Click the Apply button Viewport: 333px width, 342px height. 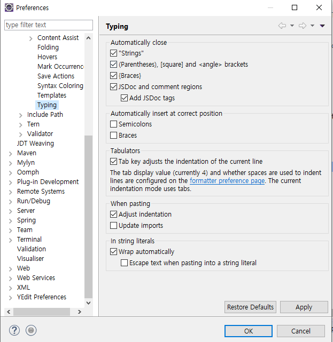coord(304,307)
